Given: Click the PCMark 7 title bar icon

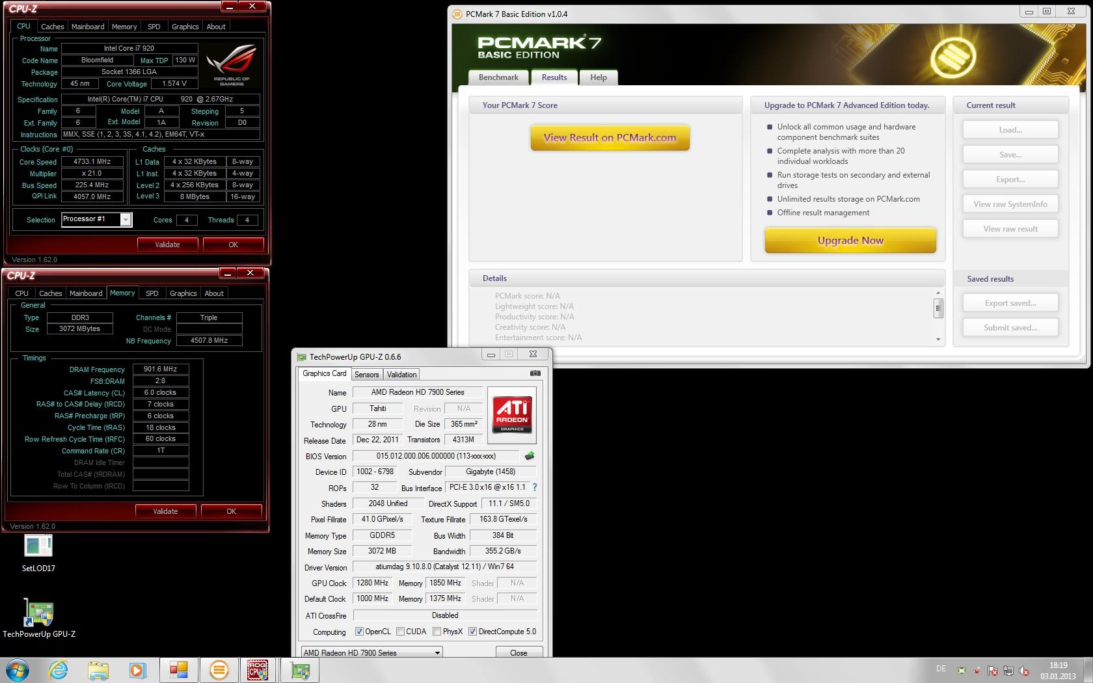Looking at the screenshot, I should [x=457, y=14].
